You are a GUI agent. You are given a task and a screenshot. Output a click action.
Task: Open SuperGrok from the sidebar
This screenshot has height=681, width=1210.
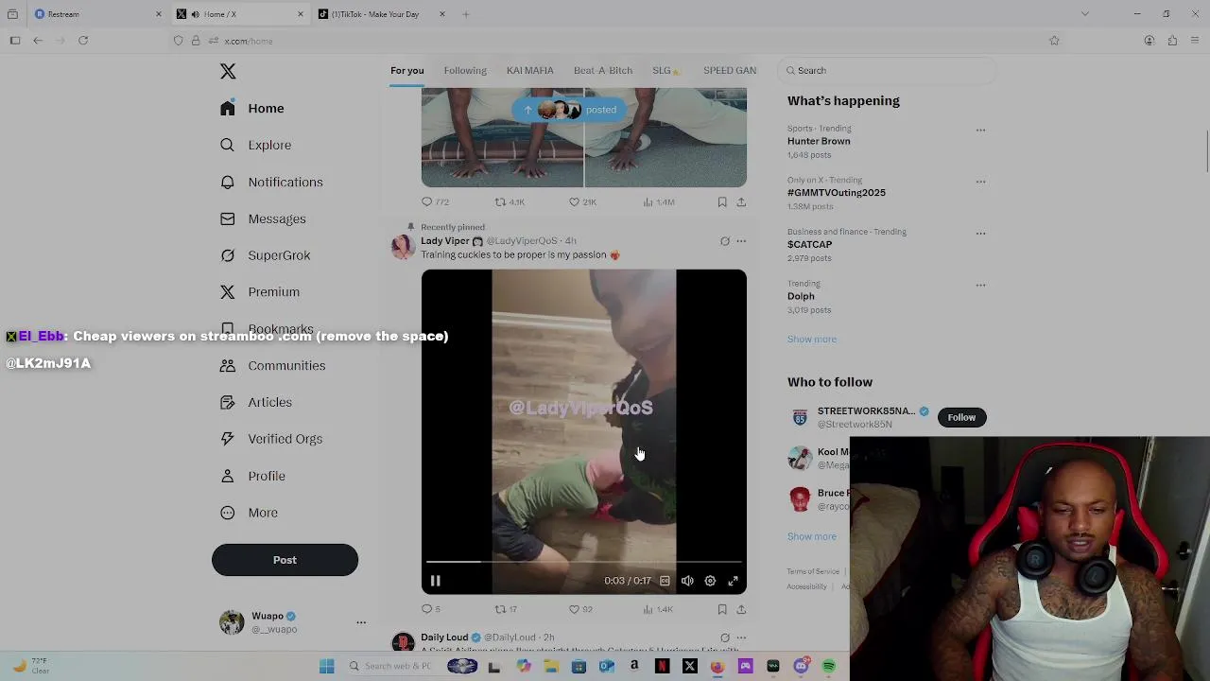click(x=265, y=255)
